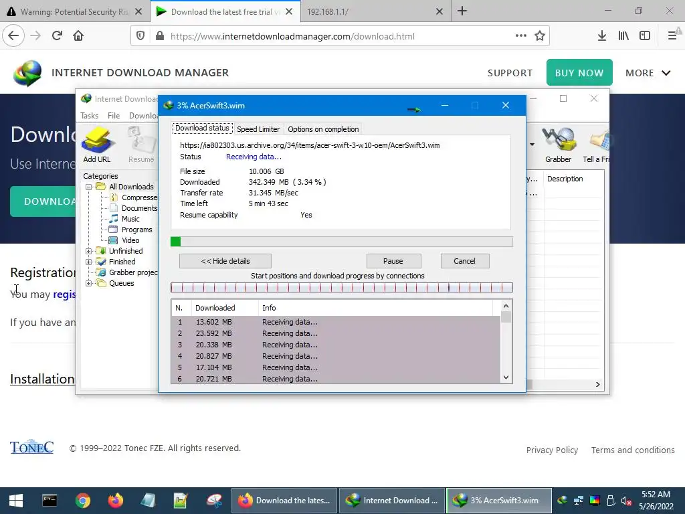
Task: Open the SUPPORT link on website
Action: click(510, 73)
